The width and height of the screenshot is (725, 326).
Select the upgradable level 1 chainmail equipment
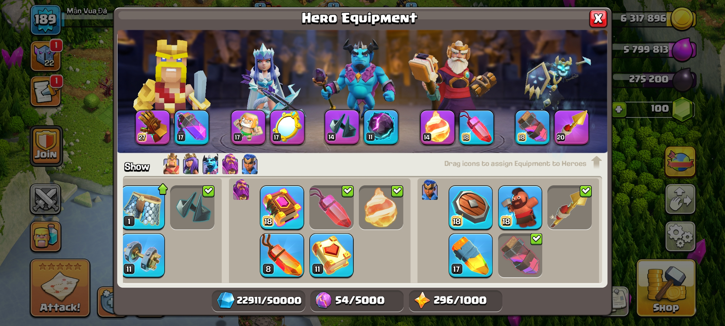[x=144, y=207]
